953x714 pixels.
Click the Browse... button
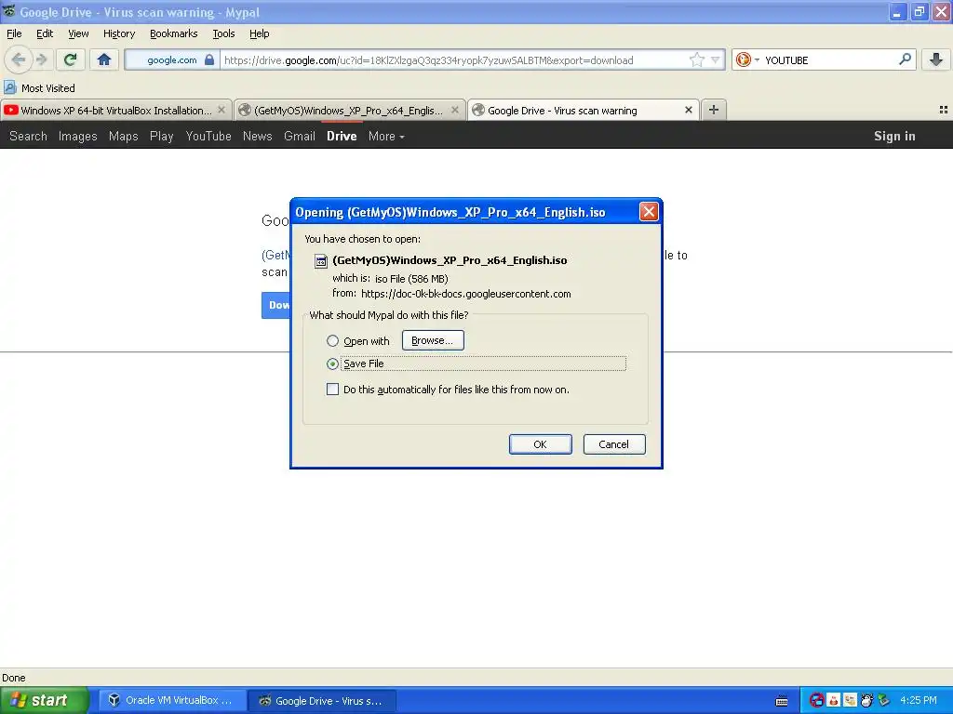pos(433,340)
